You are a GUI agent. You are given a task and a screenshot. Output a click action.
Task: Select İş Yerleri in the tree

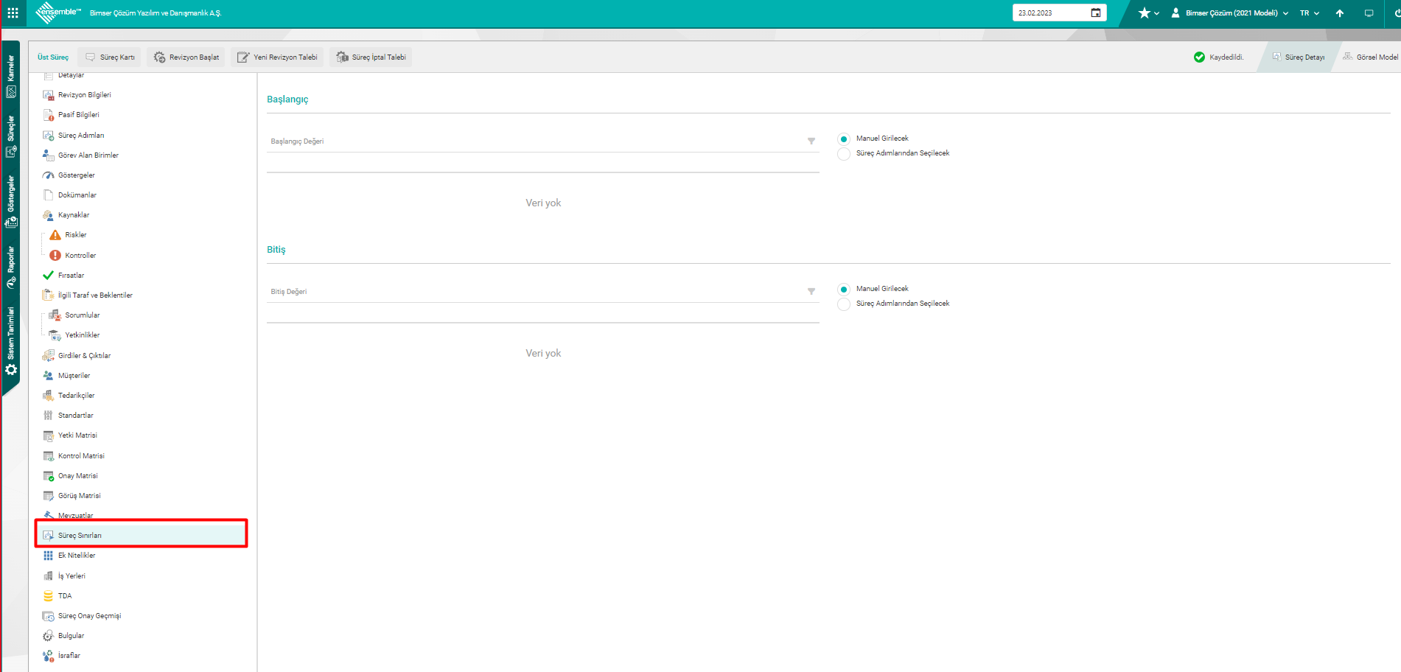(x=72, y=576)
